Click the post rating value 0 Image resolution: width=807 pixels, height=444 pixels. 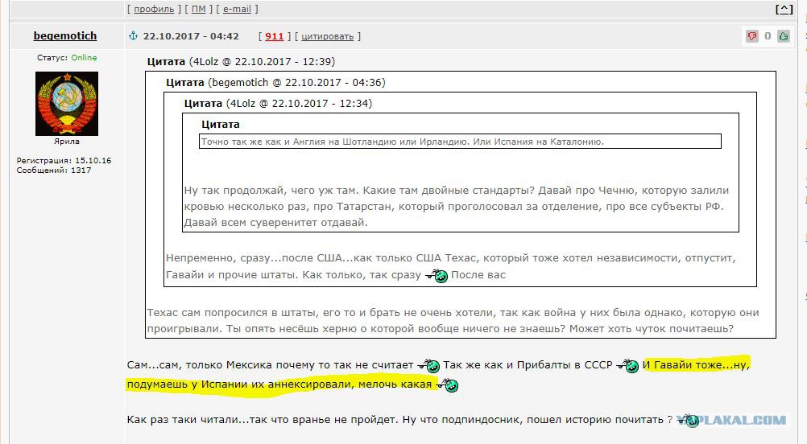coord(768,36)
